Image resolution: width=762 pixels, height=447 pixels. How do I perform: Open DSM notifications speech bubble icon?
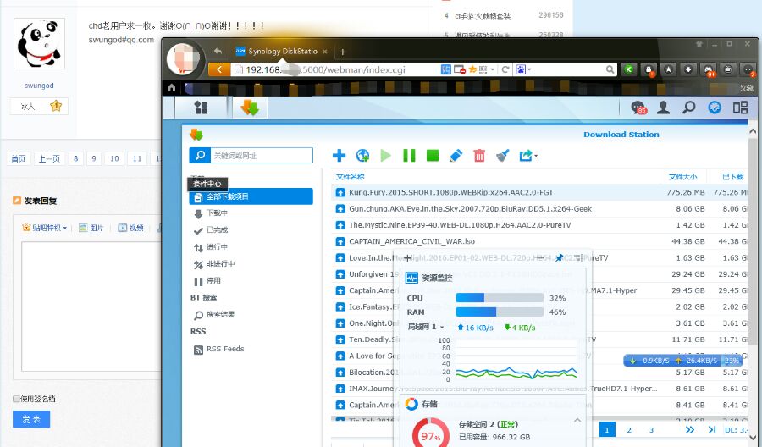638,108
